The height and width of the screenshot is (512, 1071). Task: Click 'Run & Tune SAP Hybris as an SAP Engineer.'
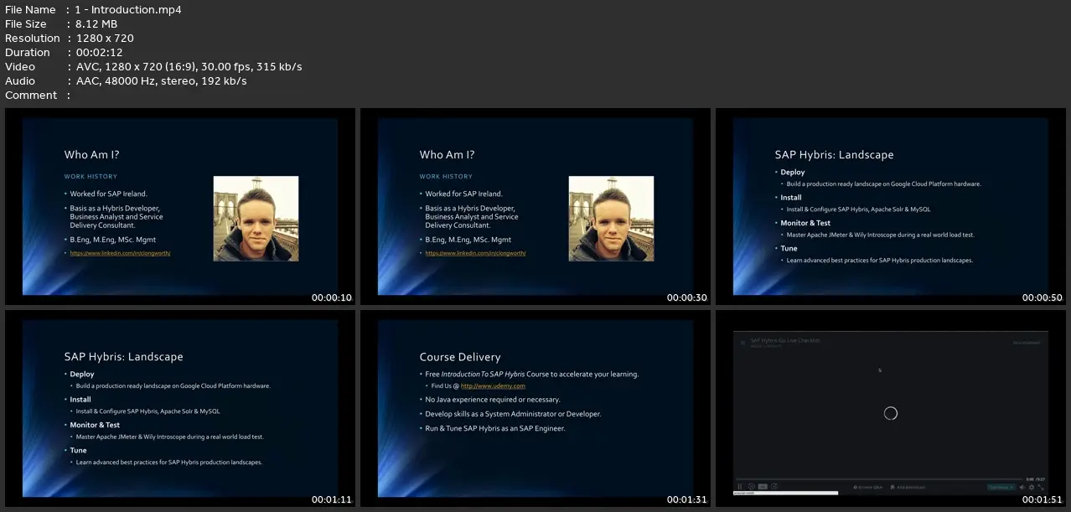coord(495,428)
